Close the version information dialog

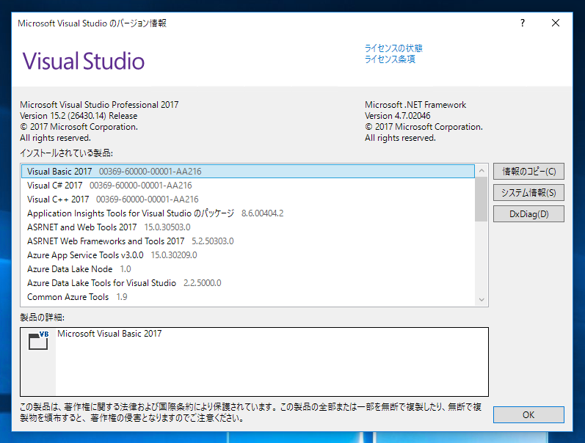pyautogui.click(x=555, y=23)
